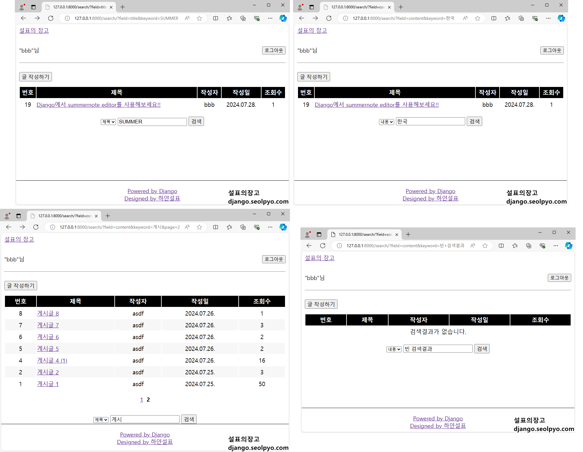This screenshot has width=583, height=452.
Task: Add new tab in 빈 검색결과 window
Action: click(x=408, y=234)
